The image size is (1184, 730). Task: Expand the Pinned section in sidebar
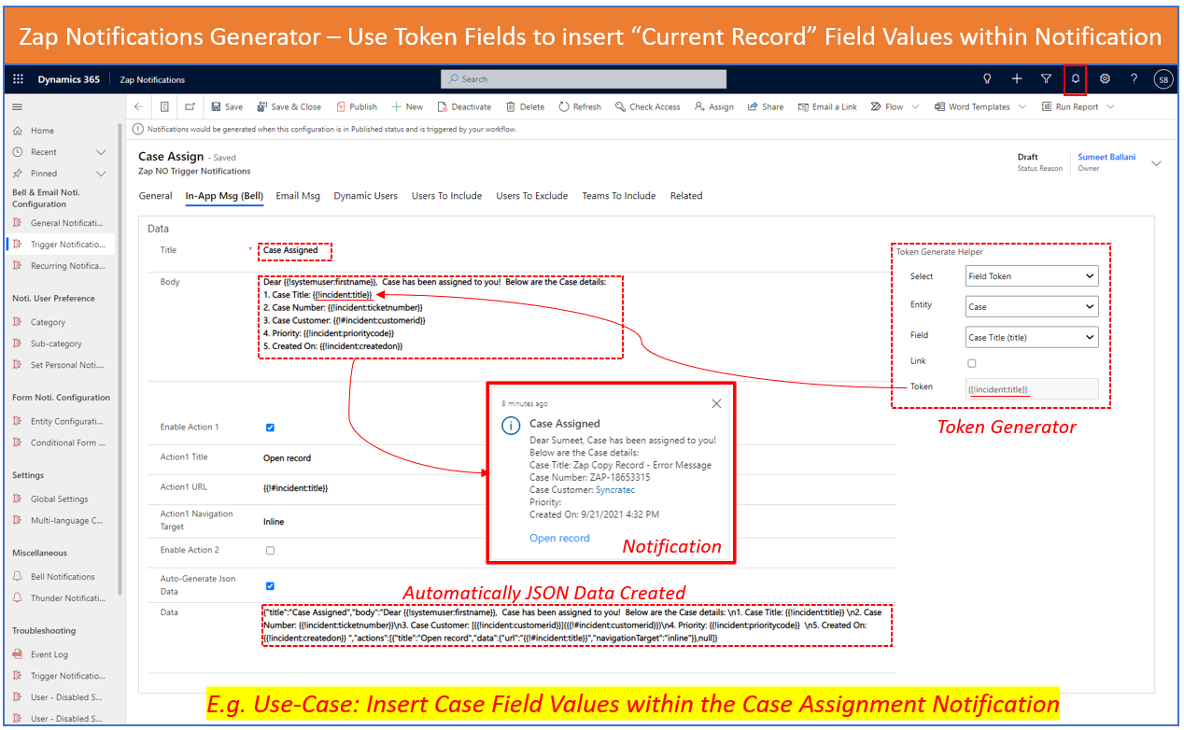[x=101, y=174]
